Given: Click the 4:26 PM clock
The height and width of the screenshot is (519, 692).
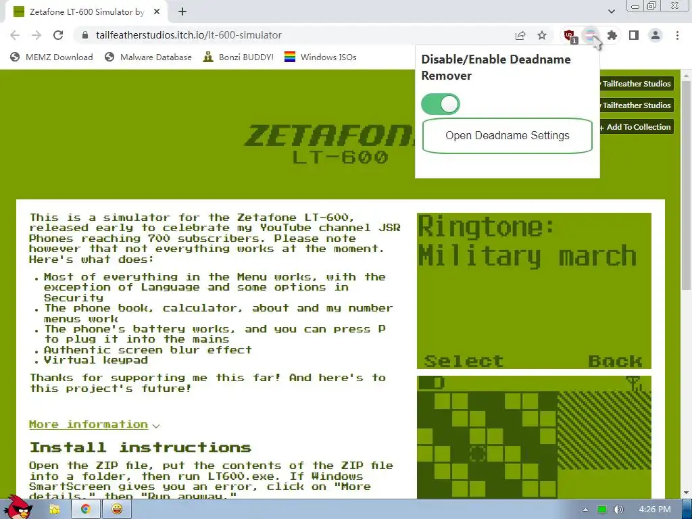Looking at the screenshot, I should pyautogui.click(x=654, y=510).
